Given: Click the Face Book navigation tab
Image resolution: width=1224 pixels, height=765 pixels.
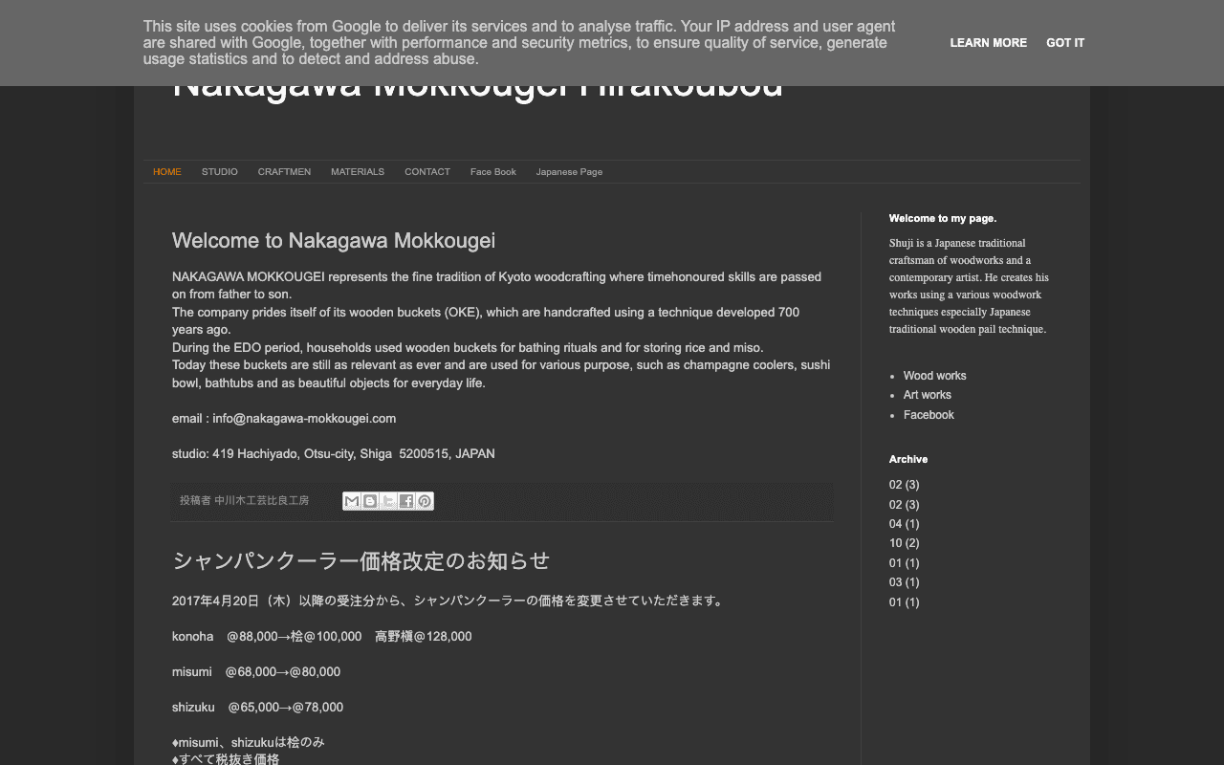Looking at the screenshot, I should pyautogui.click(x=493, y=172).
